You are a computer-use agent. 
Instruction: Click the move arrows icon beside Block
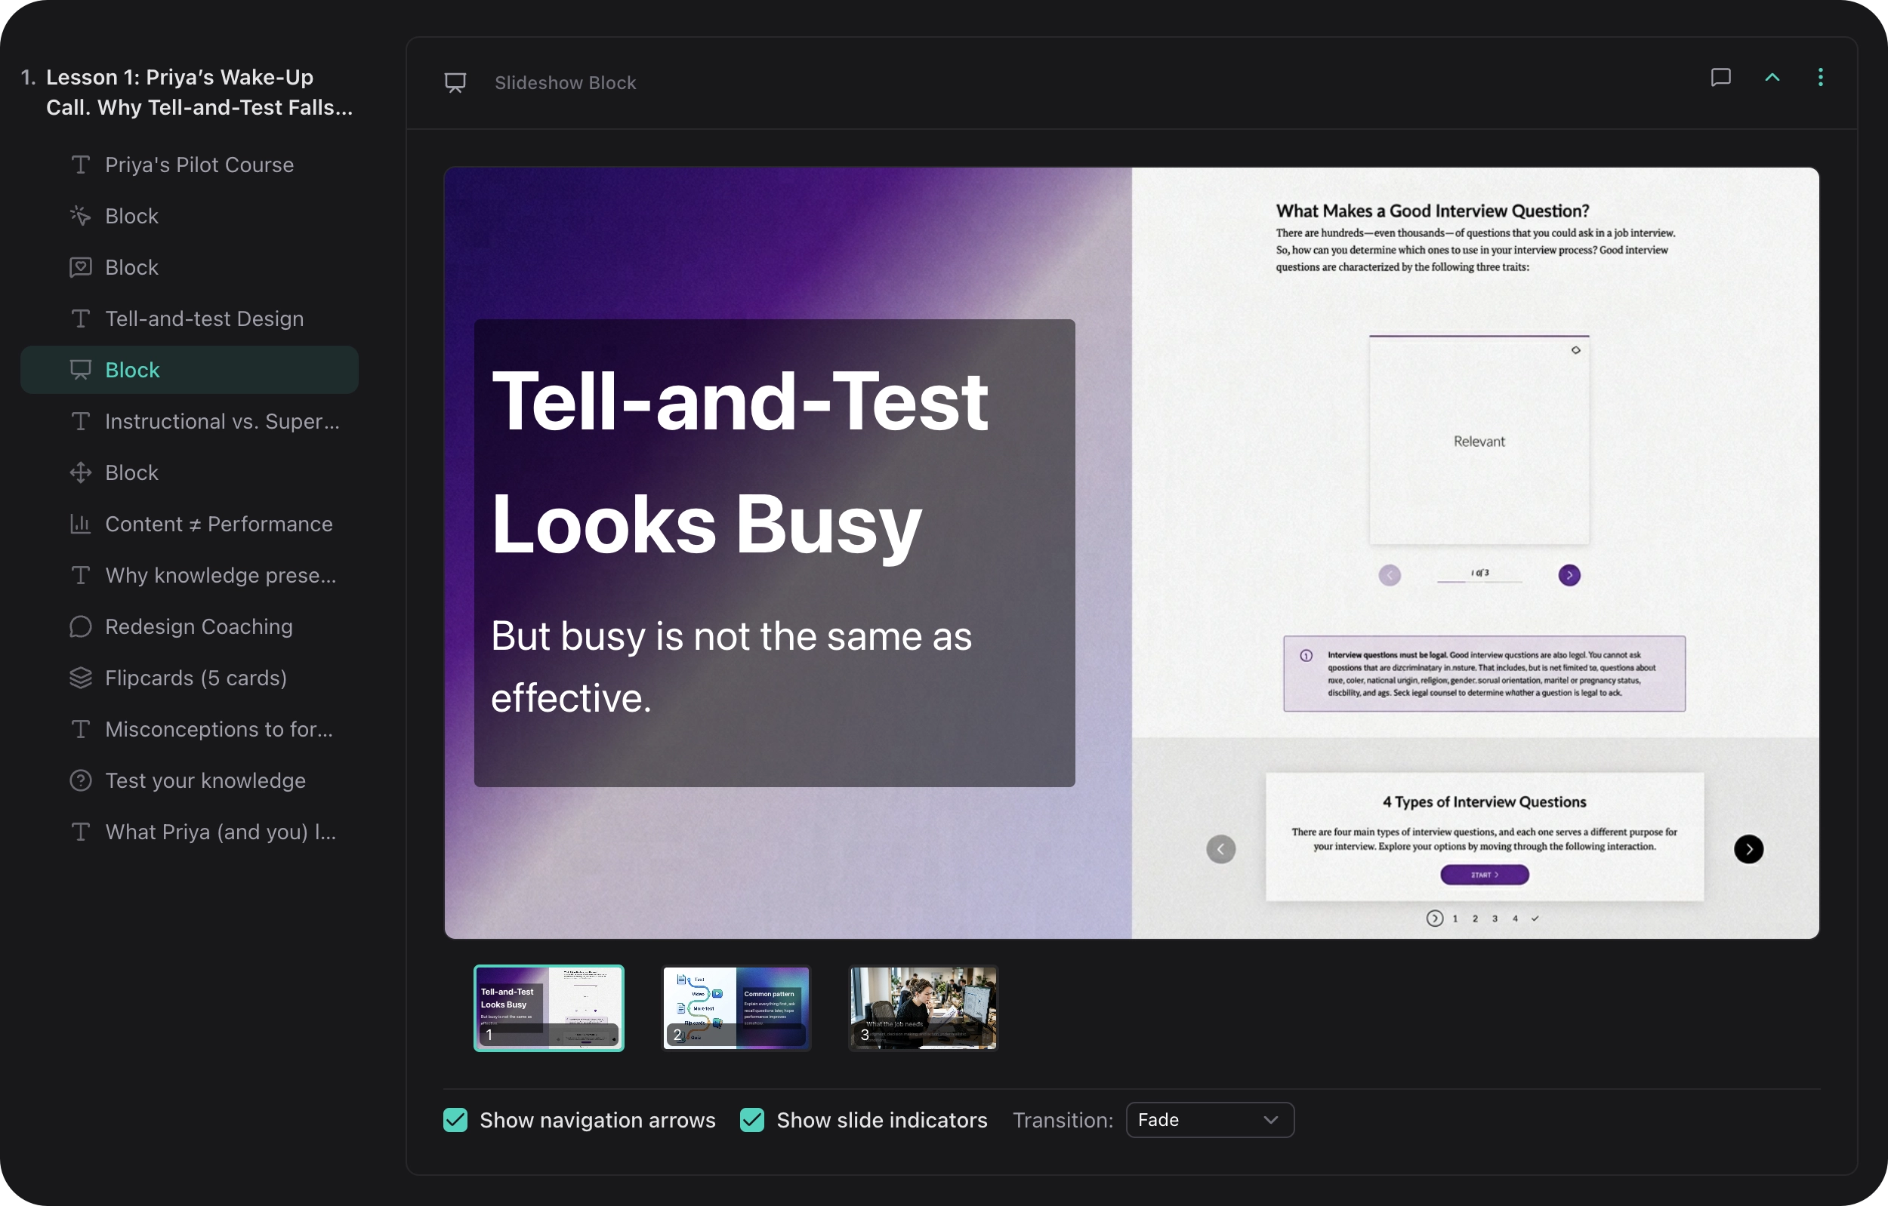[80, 472]
